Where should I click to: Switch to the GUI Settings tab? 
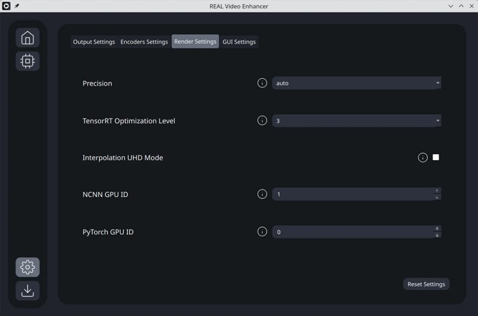click(239, 42)
